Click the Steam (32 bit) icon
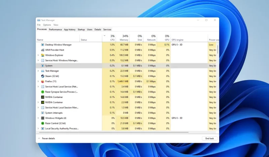This screenshot has height=157, width=269. 43,76
